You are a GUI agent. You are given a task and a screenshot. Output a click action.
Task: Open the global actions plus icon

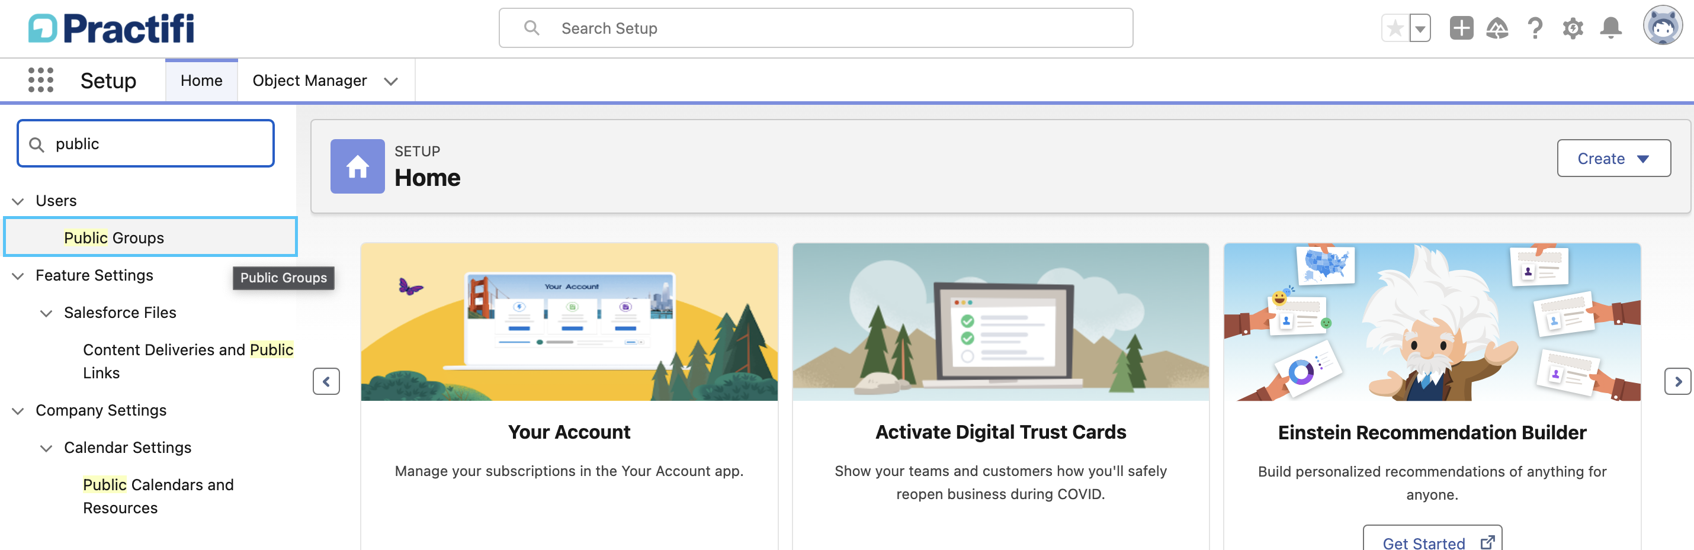point(1461,28)
